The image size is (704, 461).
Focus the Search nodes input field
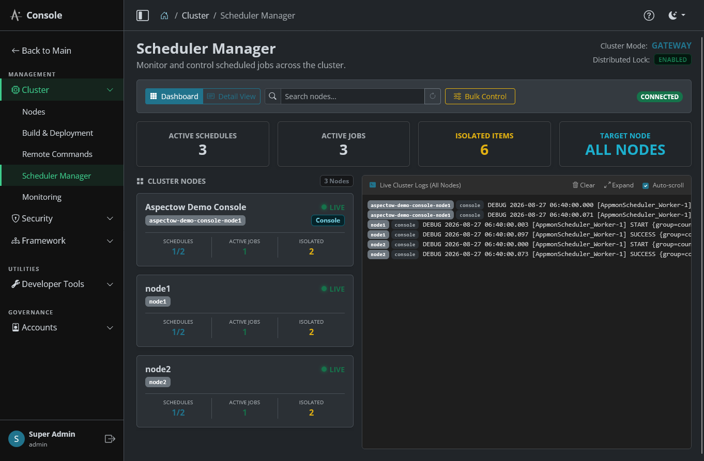[x=353, y=97]
